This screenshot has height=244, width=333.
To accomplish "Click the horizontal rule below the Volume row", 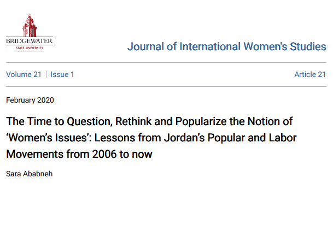I will pos(166,86).
